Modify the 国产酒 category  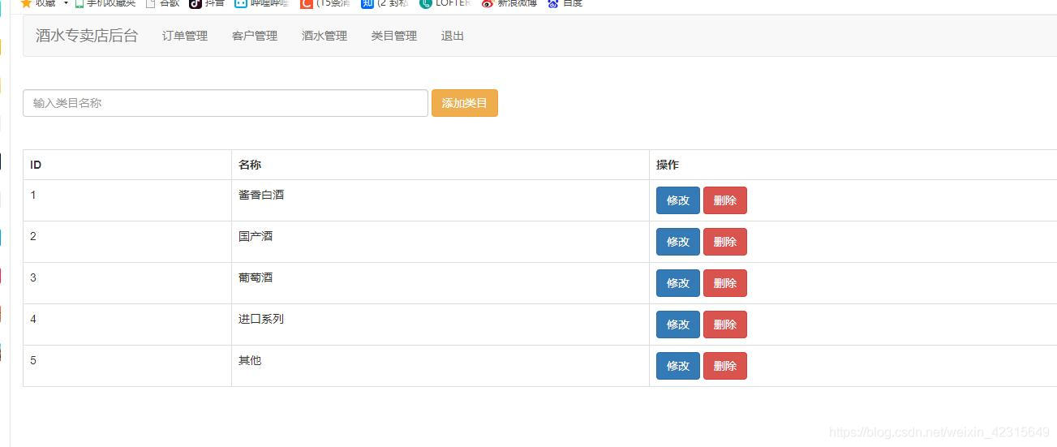pyautogui.click(x=678, y=242)
